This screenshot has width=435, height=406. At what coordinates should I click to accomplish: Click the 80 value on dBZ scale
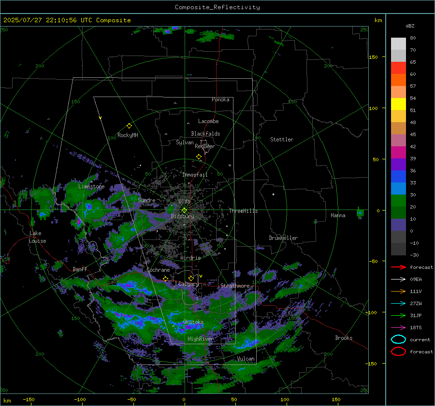click(413, 38)
